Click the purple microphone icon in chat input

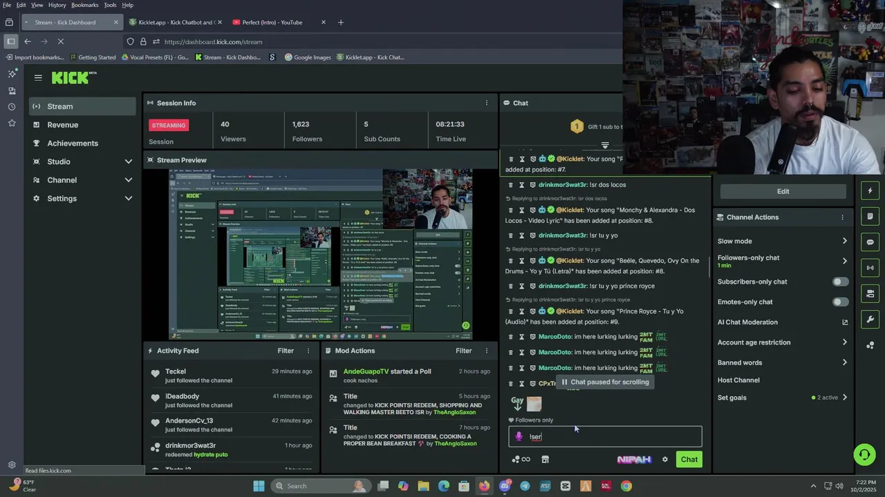click(x=519, y=436)
